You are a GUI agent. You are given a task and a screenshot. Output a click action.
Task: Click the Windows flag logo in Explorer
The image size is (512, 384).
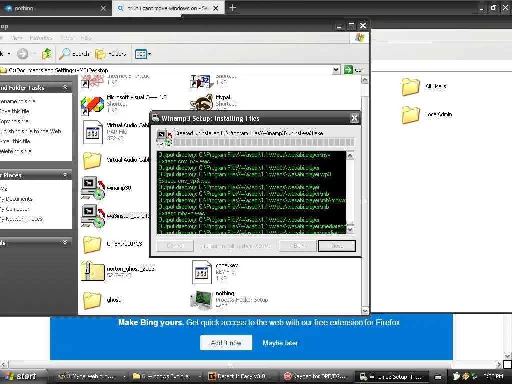(360, 38)
